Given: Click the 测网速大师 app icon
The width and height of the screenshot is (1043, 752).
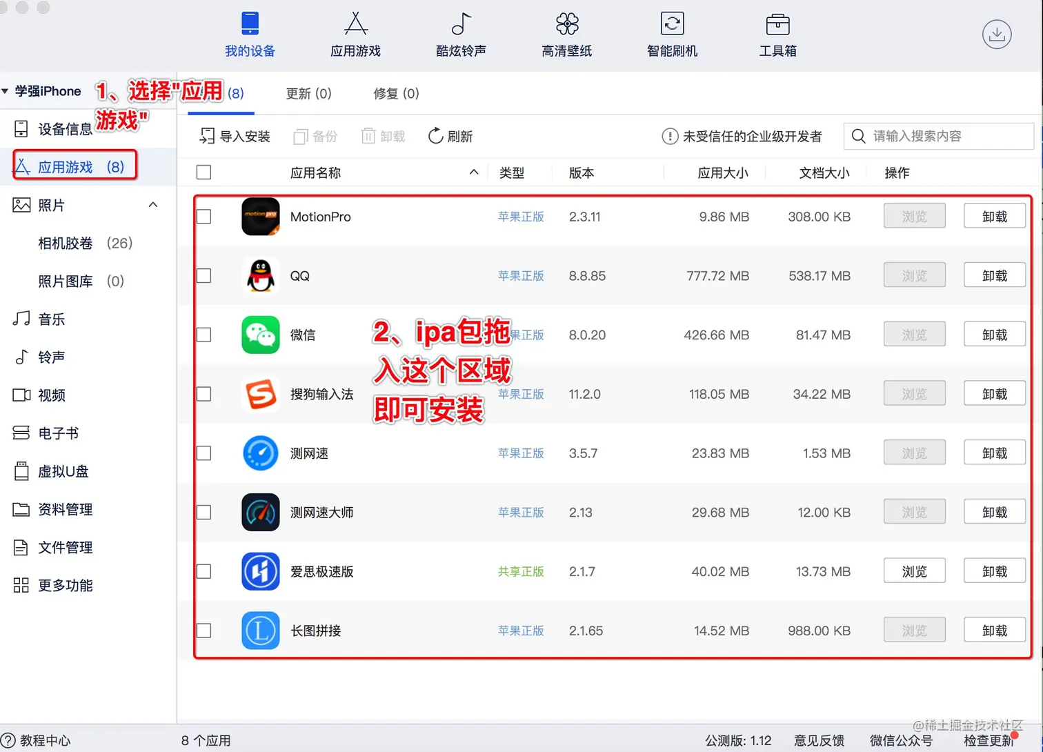Looking at the screenshot, I should tap(261, 513).
